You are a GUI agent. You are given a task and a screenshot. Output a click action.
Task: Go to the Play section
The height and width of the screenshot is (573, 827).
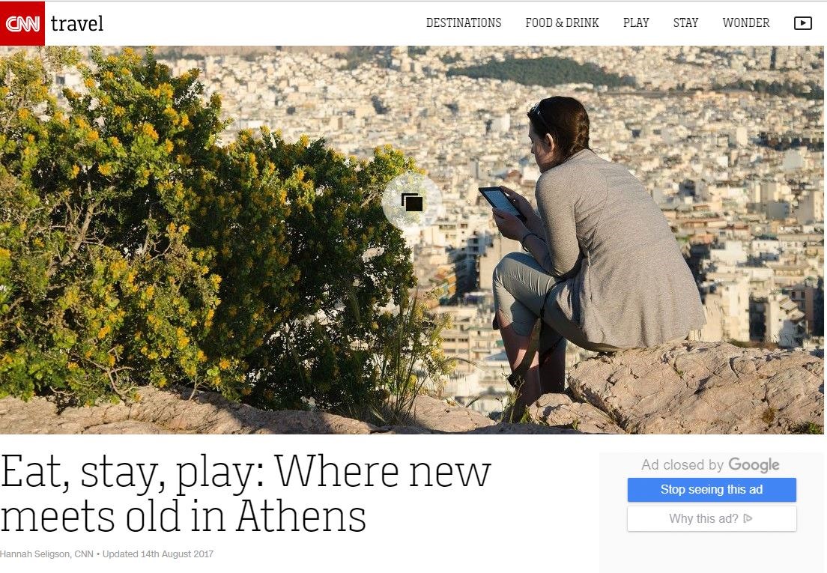636,23
